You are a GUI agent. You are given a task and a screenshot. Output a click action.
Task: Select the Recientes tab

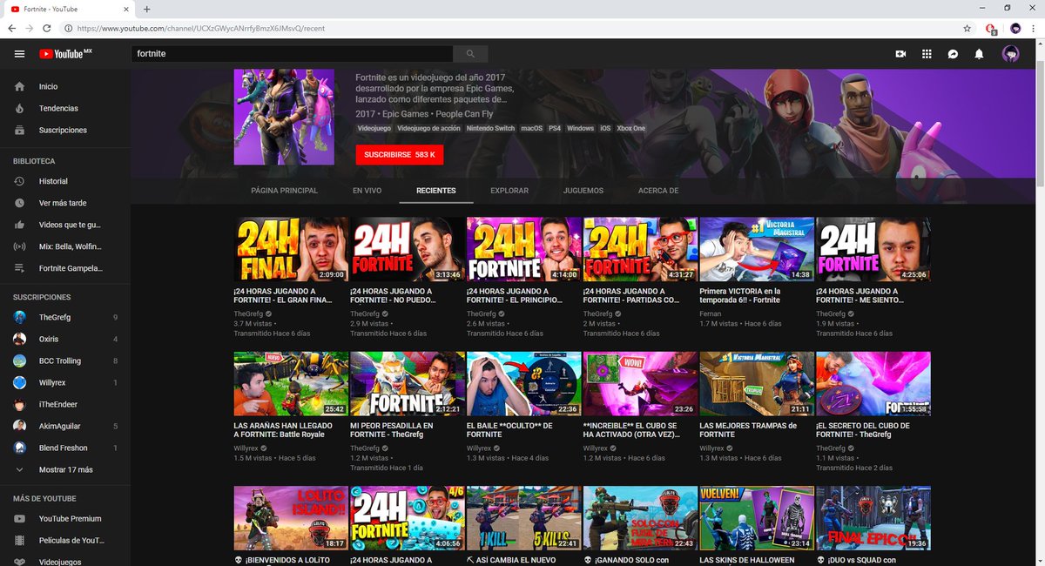click(436, 191)
